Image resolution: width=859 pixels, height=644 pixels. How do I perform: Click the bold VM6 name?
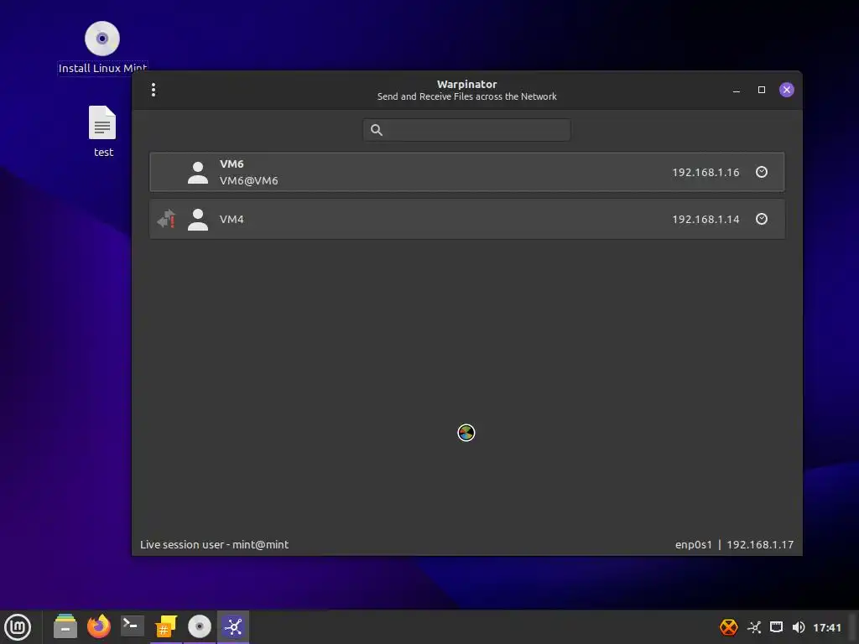coord(232,164)
